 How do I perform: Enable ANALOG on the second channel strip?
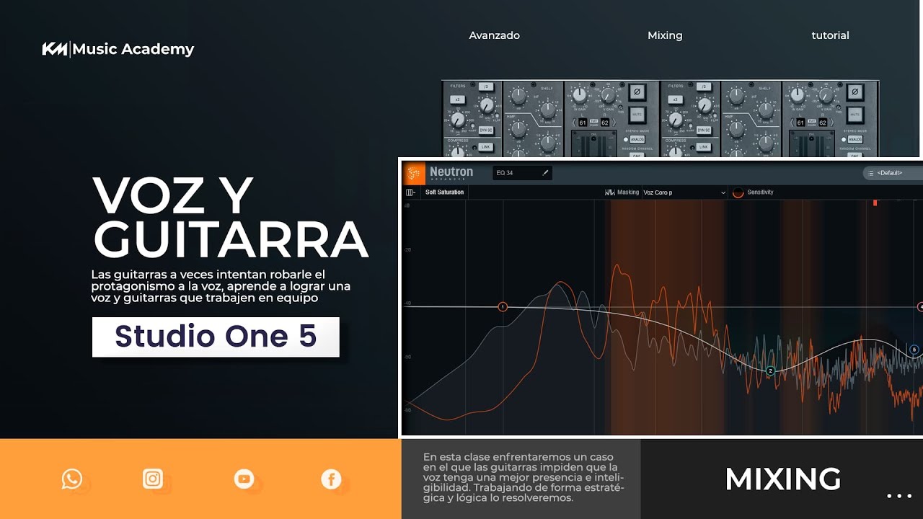(x=855, y=139)
